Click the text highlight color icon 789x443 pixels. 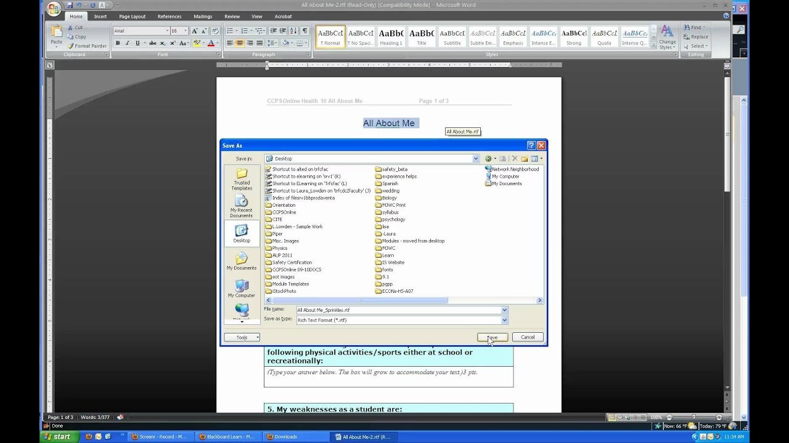click(x=196, y=43)
